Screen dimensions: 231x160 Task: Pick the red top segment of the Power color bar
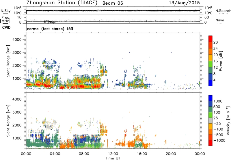[210, 39]
